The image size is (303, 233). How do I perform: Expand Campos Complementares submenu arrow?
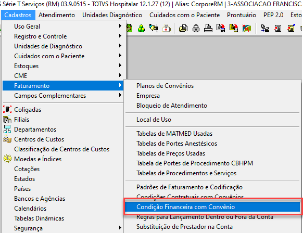pos(120,95)
